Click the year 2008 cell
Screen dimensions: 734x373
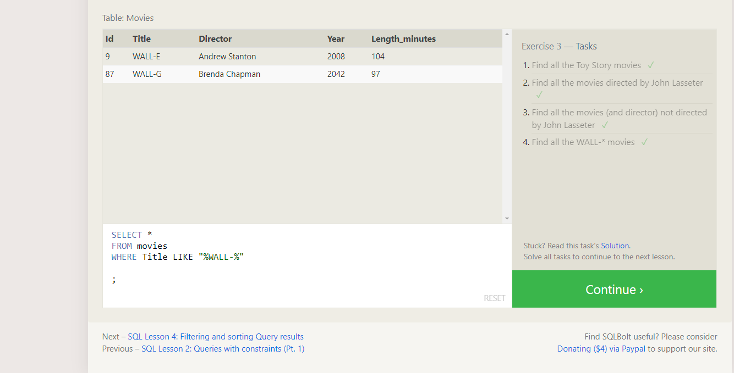tap(336, 57)
